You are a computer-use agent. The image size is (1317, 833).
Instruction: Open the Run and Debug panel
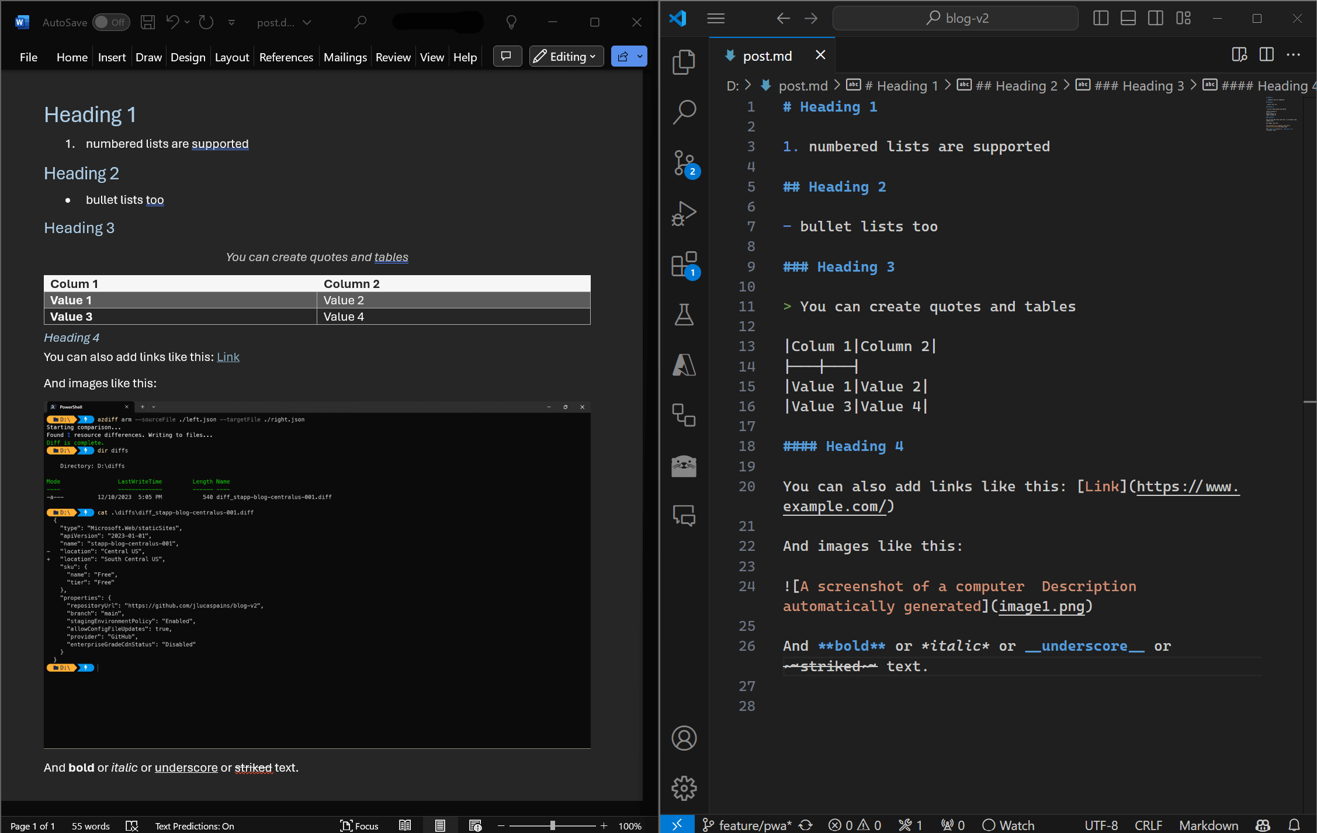point(684,213)
